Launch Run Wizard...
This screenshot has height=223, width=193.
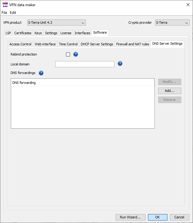[x=130, y=217]
